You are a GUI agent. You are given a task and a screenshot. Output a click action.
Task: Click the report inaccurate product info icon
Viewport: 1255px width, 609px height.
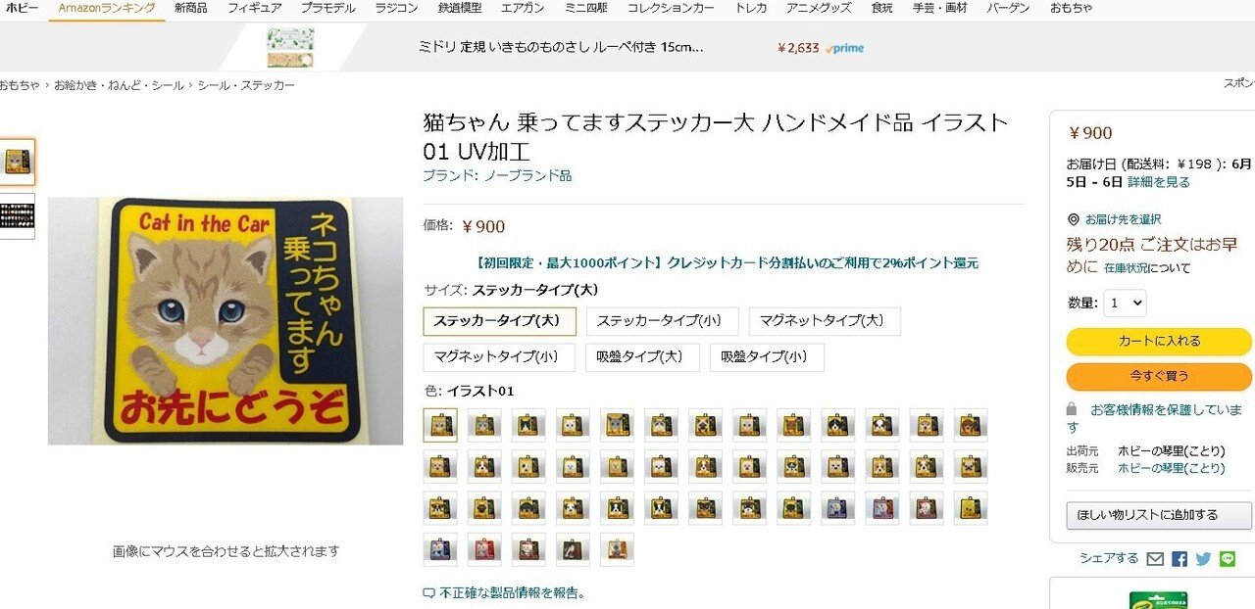click(428, 593)
